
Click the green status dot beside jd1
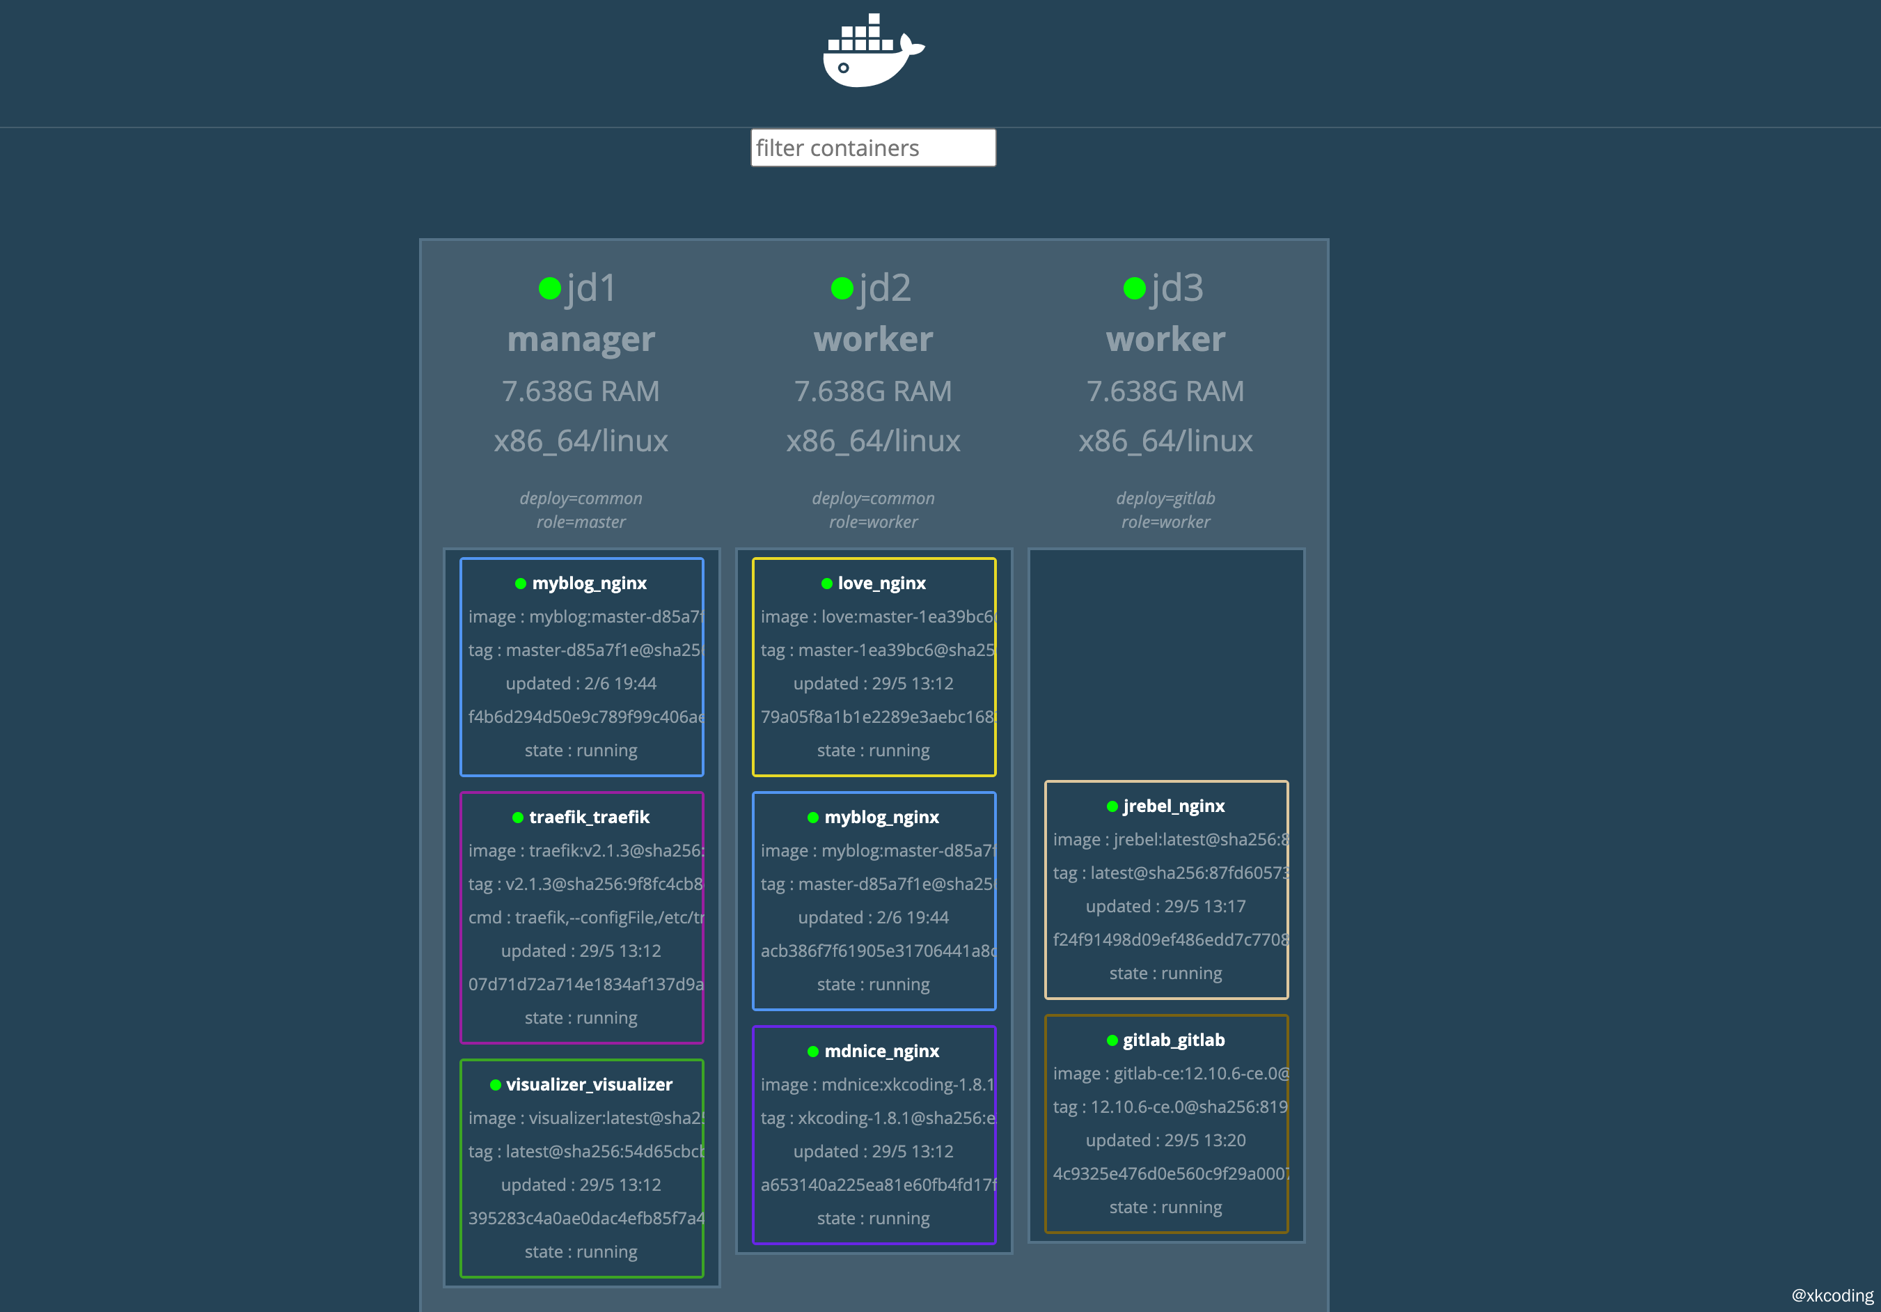click(x=550, y=288)
